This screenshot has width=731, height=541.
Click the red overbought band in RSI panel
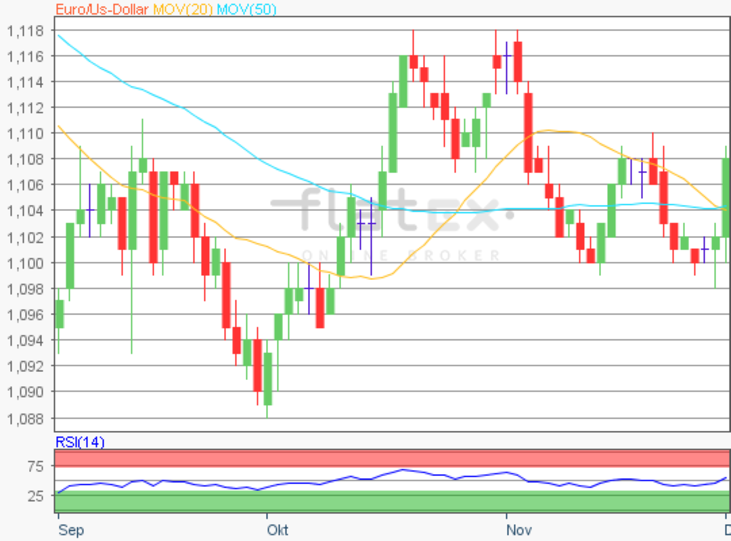pyautogui.click(x=393, y=458)
